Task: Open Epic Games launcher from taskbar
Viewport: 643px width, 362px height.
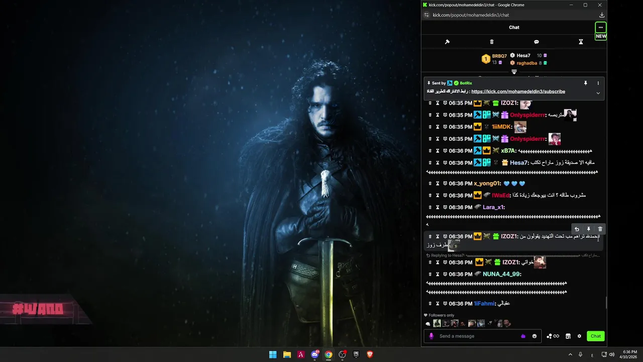Action: click(x=356, y=354)
